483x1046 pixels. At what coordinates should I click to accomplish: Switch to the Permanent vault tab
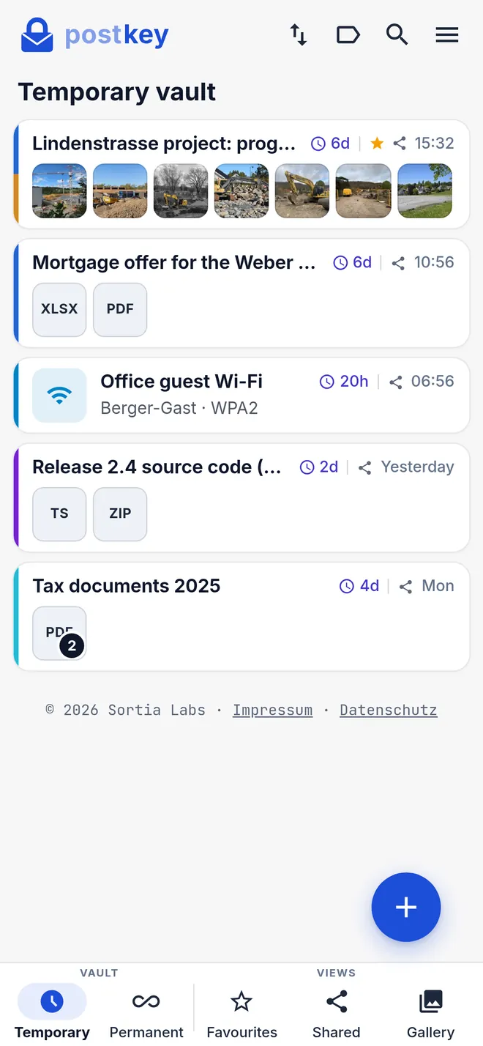(x=146, y=1015)
